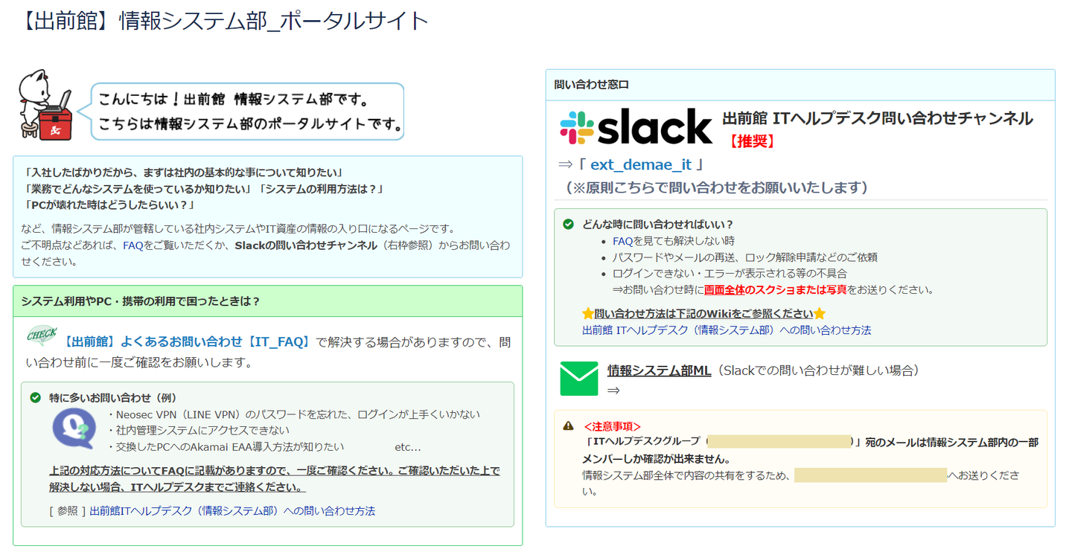Screen dimensions: 1072x549
Task: Click the (※原則こちらで問い合わせをお願いいたします) note
Action: tap(717, 187)
